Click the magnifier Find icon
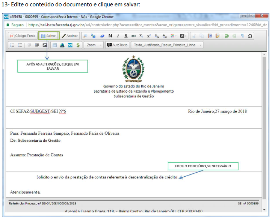Viewport: 272px width, 219px height. click(x=85, y=36)
